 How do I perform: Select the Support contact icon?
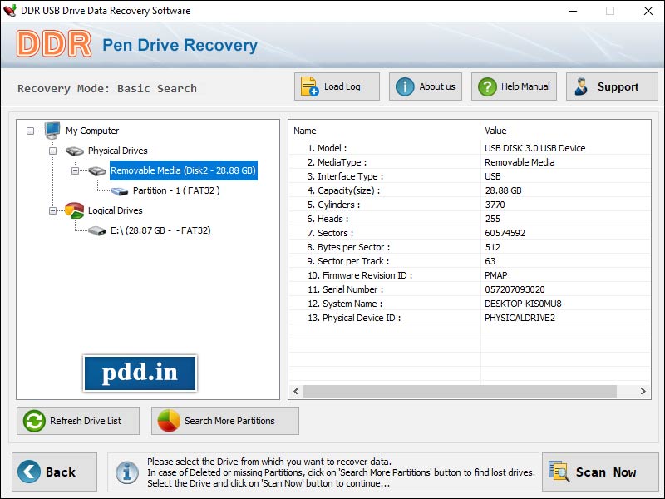coord(582,86)
